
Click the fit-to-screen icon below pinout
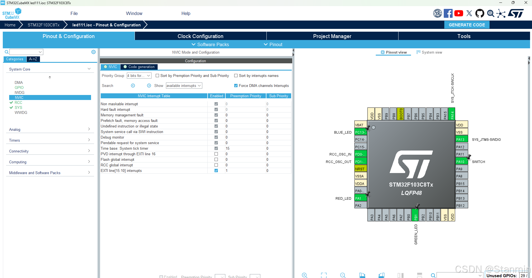pos(324,275)
